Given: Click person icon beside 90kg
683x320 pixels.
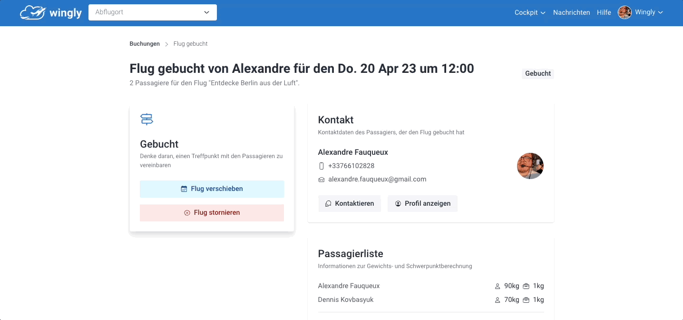Looking at the screenshot, I should [x=498, y=286].
